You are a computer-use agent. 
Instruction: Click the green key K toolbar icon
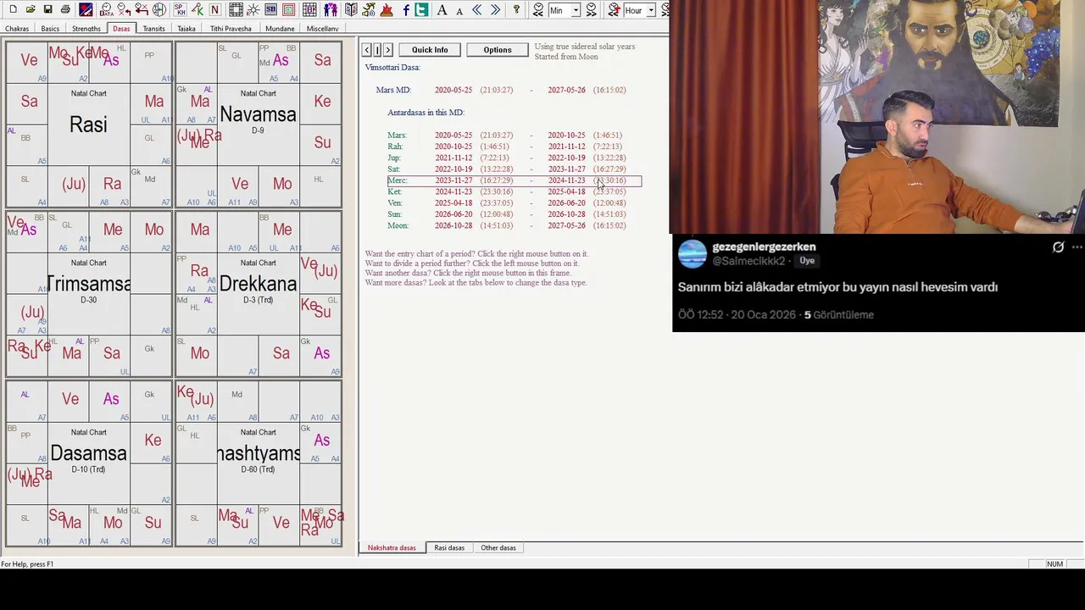[x=198, y=9]
